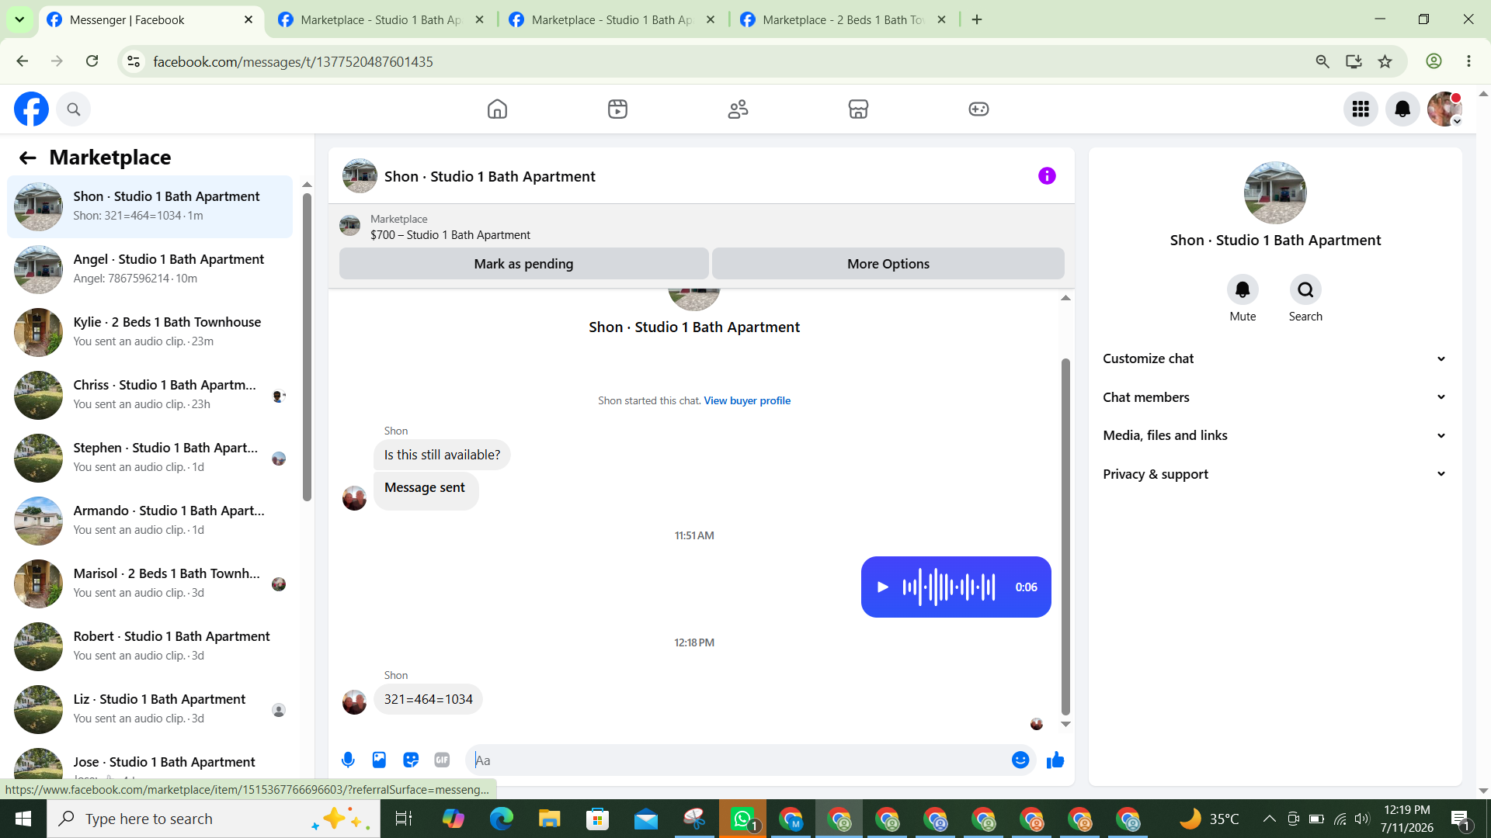Choose a GIF
Viewport: 1491px width, 838px height.
coord(442,760)
